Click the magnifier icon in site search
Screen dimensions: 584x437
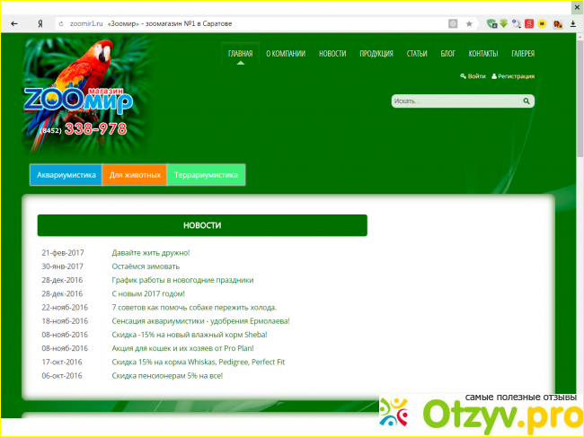(x=528, y=101)
